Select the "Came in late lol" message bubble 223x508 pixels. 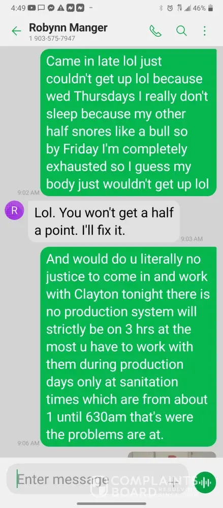[128, 122]
